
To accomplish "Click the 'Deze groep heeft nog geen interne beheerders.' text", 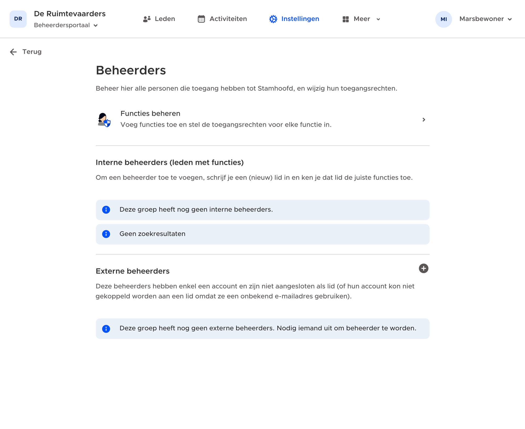I will coord(196,209).
